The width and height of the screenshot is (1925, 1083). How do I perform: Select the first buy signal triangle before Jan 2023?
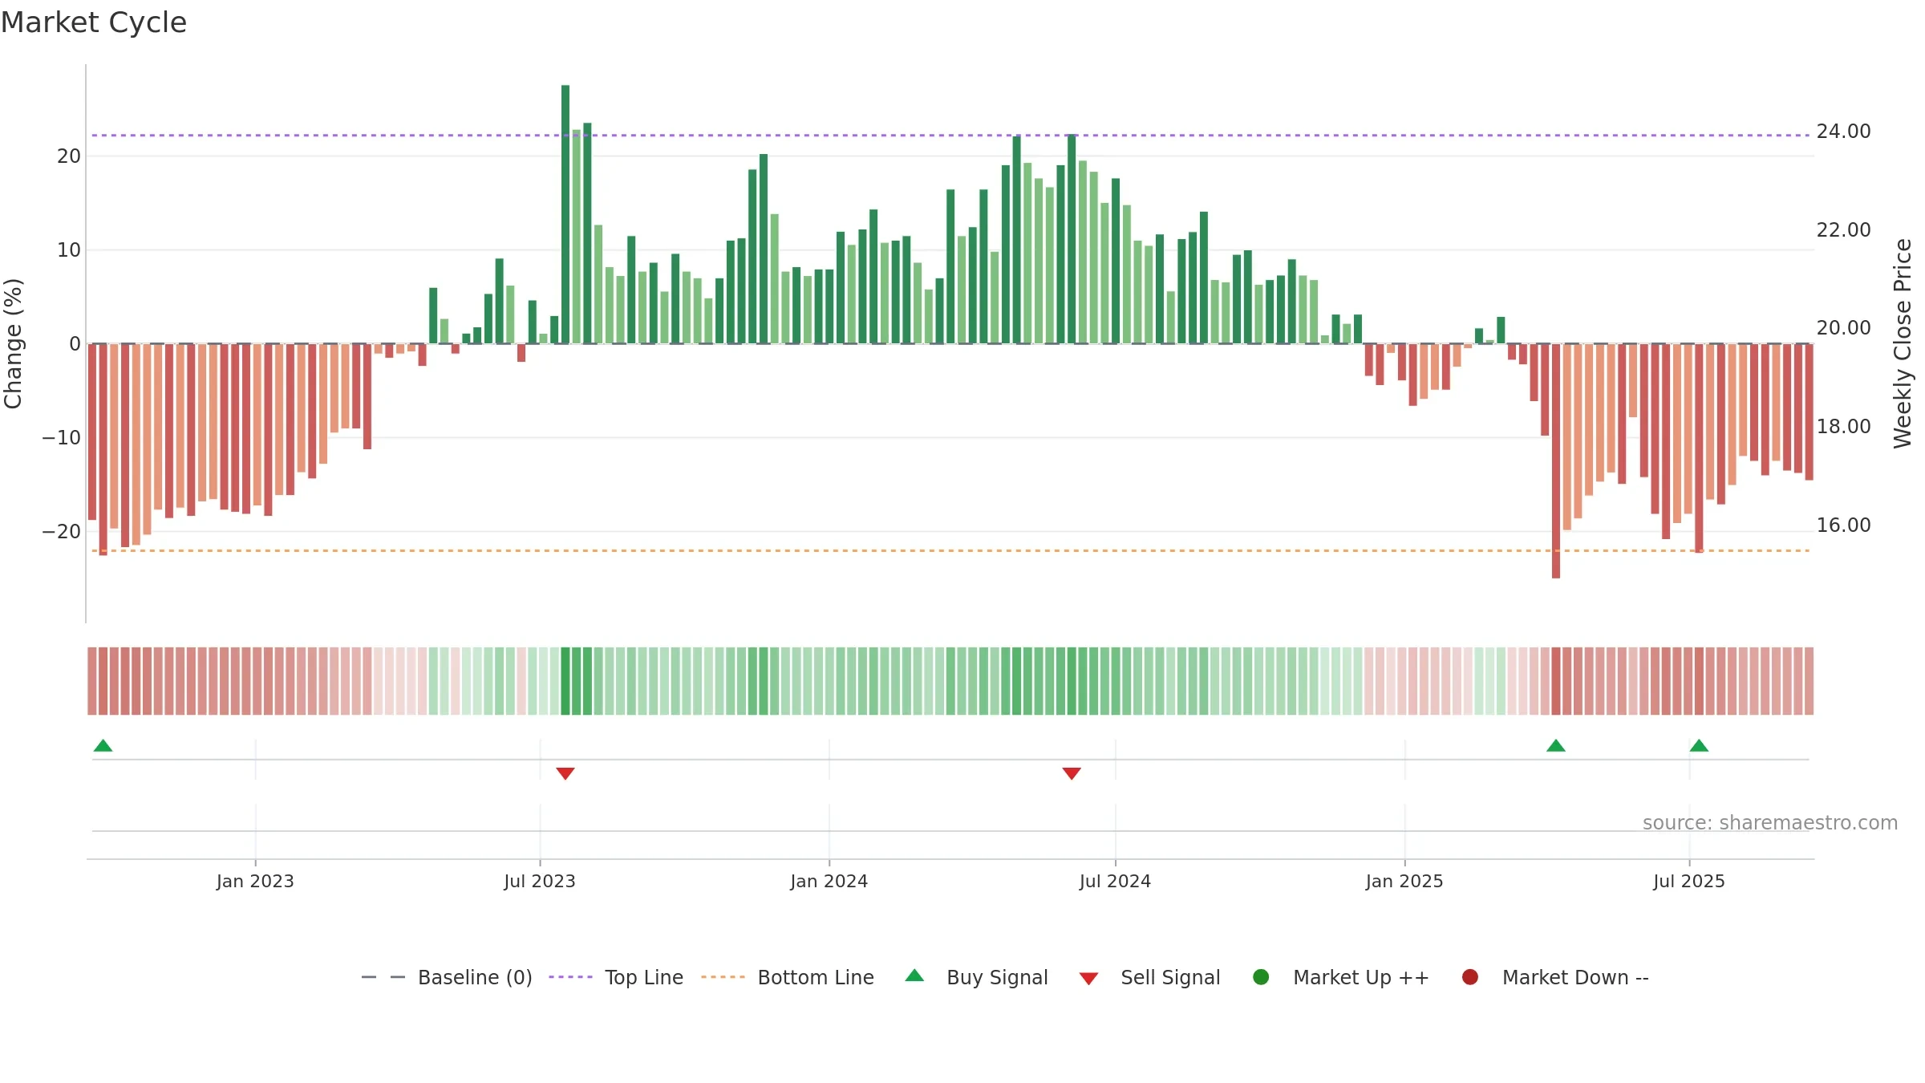point(103,745)
